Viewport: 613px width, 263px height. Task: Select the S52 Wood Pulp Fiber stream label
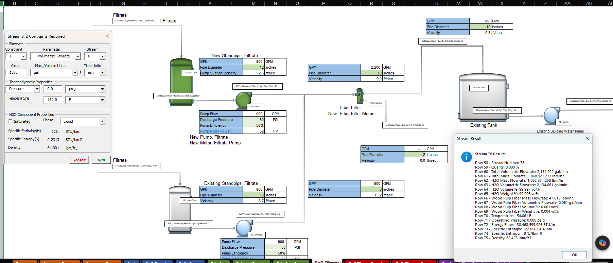point(405,125)
